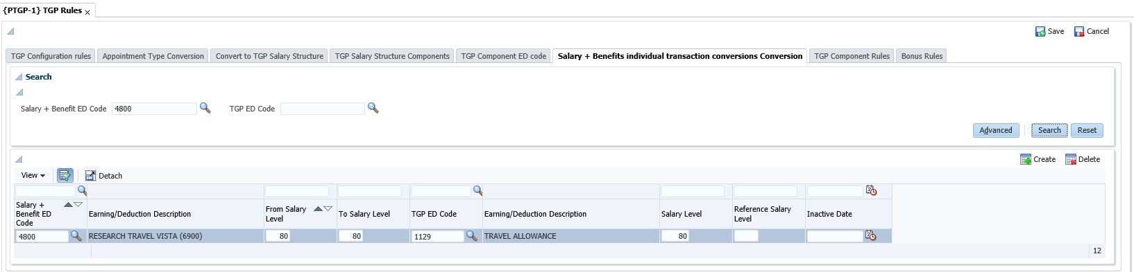Collapse the top-level page disclosure triangle

point(10,30)
